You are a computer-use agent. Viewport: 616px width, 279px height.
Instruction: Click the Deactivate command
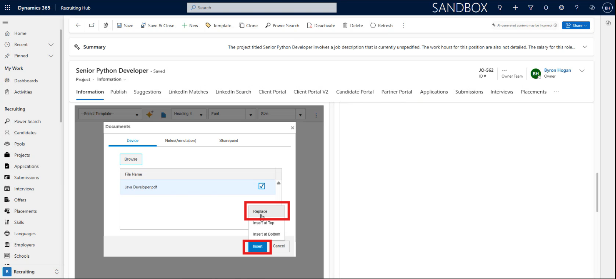(x=321, y=25)
